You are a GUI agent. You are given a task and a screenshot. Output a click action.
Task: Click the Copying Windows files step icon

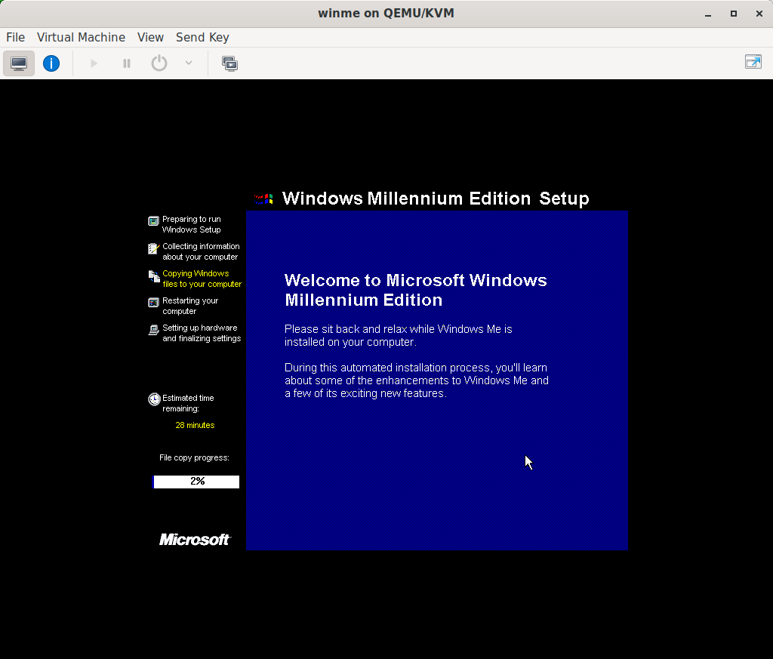tap(154, 278)
